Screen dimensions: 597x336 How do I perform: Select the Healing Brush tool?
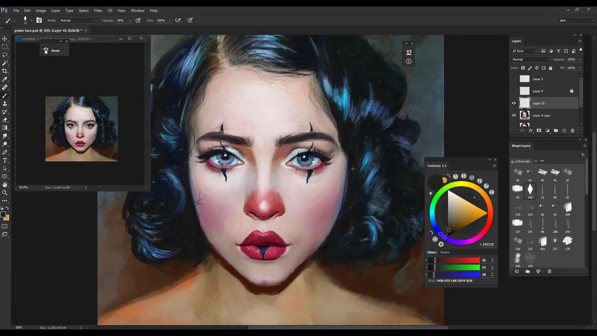pyautogui.click(x=5, y=87)
